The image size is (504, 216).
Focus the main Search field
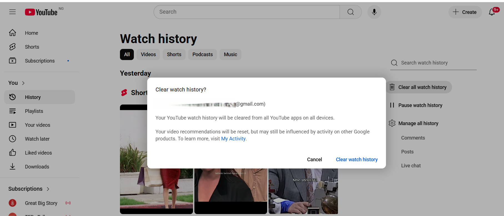(x=247, y=12)
